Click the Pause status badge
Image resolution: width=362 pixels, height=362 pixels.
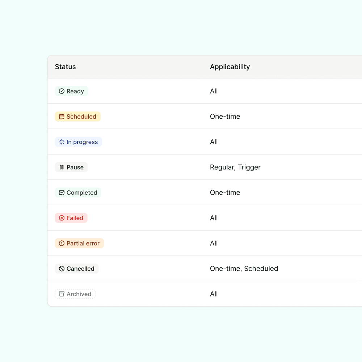tap(71, 167)
